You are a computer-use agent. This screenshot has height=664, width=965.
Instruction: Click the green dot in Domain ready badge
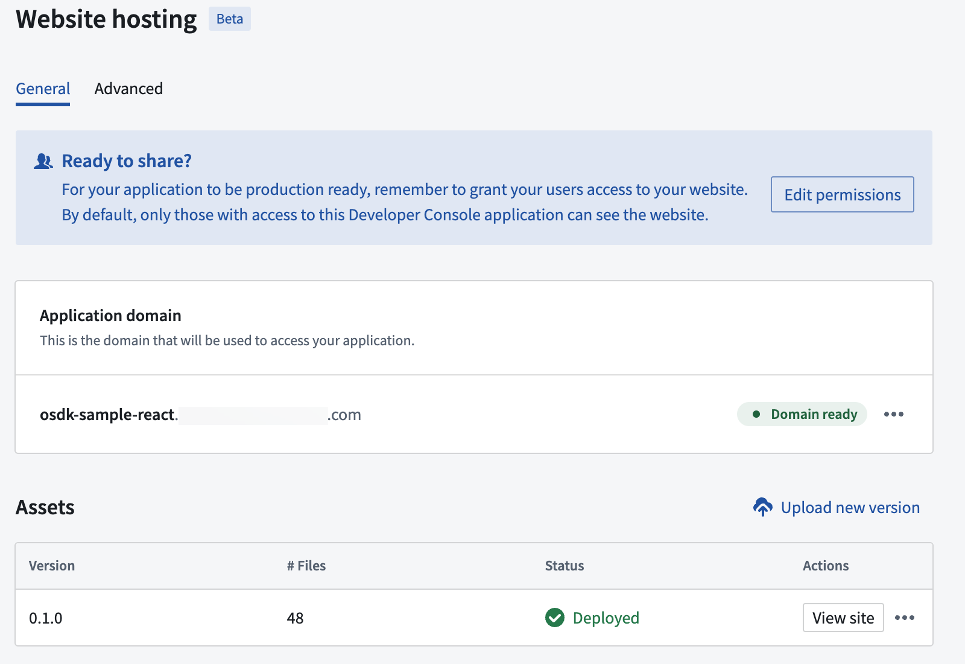pos(756,414)
